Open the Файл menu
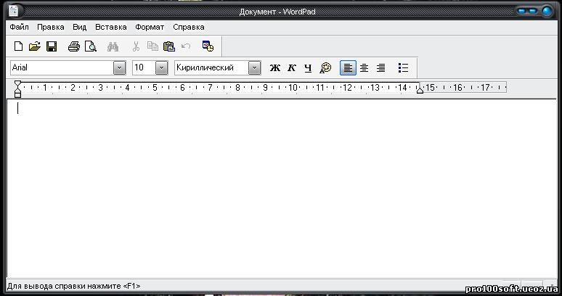Image resolution: width=562 pixels, height=296 pixels. [20, 27]
